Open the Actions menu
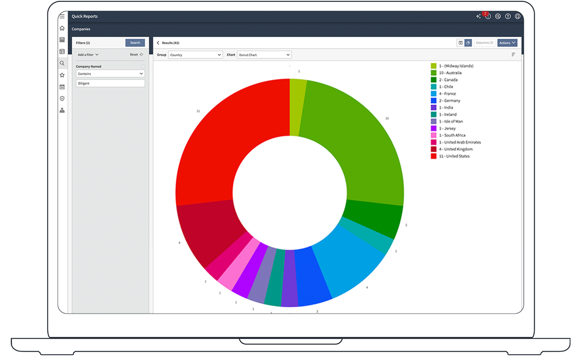This screenshot has width=580, height=356. pos(507,43)
